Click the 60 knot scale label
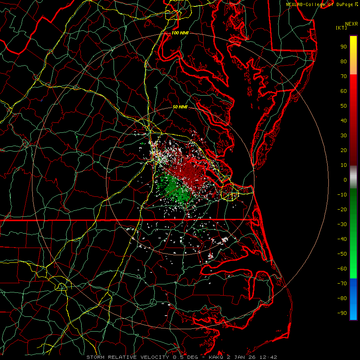 (x=344, y=91)
